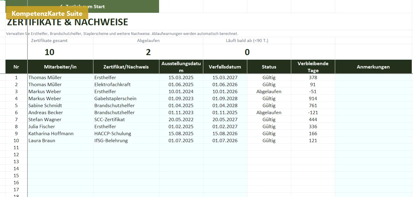This screenshot has width=413, height=197.
Task: Select the Abgelaufen status for Andreas Becker
Action: point(269,112)
